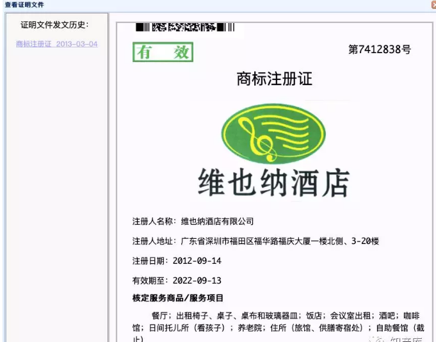This screenshot has height=342, width=436.
Task: Open the 商标注册证 2013-03-04 history link
Action: 56,44
